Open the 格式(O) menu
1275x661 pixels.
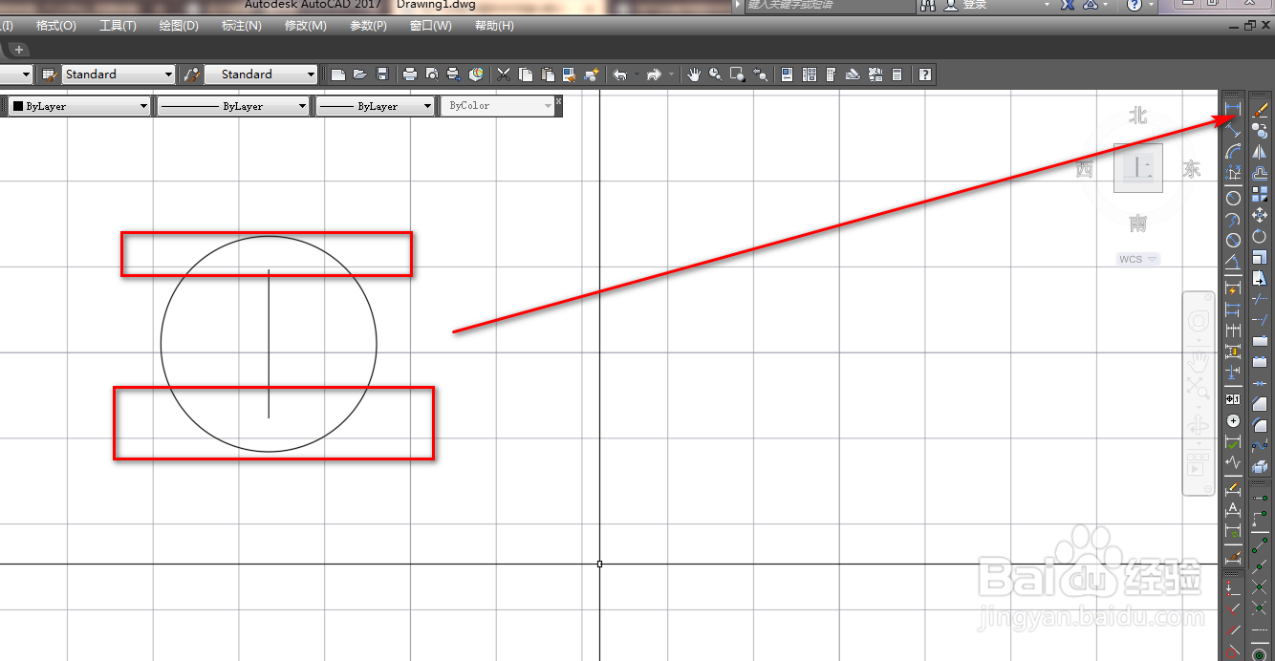[x=56, y=26]
